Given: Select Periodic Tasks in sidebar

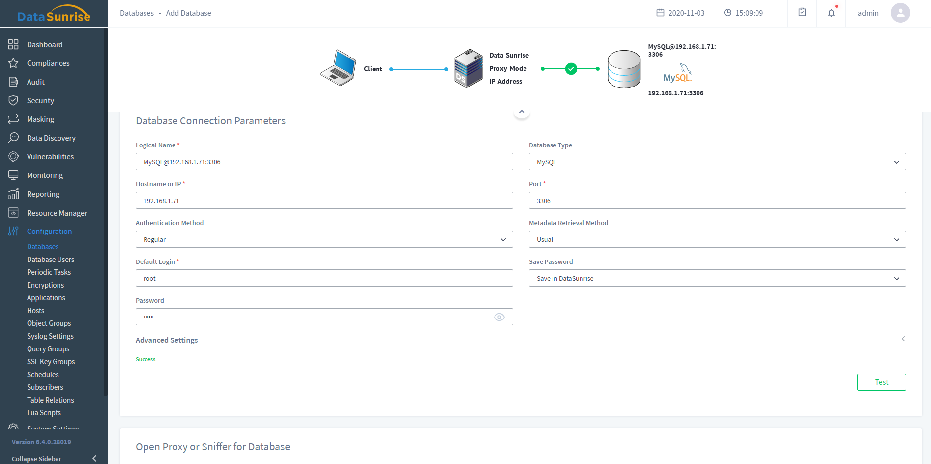Looking at the screenshot, I should [49, 272].
